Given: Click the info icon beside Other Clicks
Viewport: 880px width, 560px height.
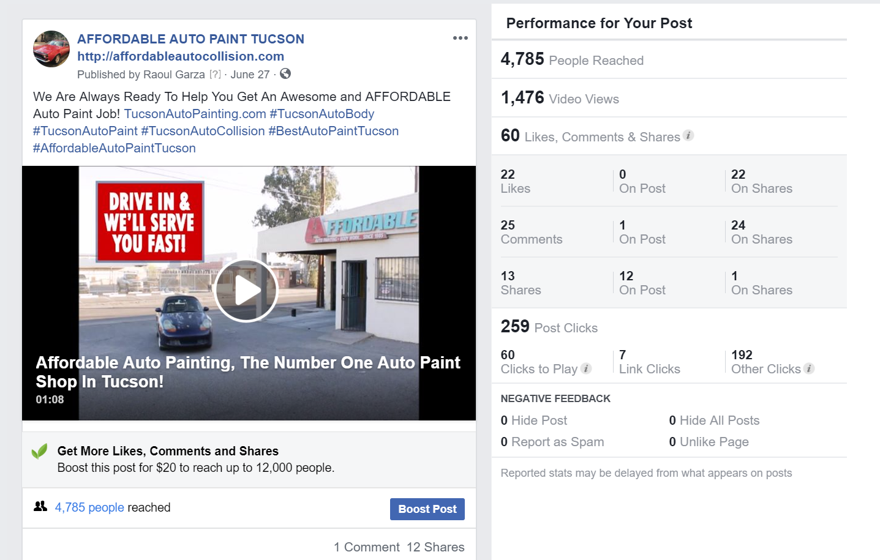Looking at the screenshot, I should click(x=809, y=368).
